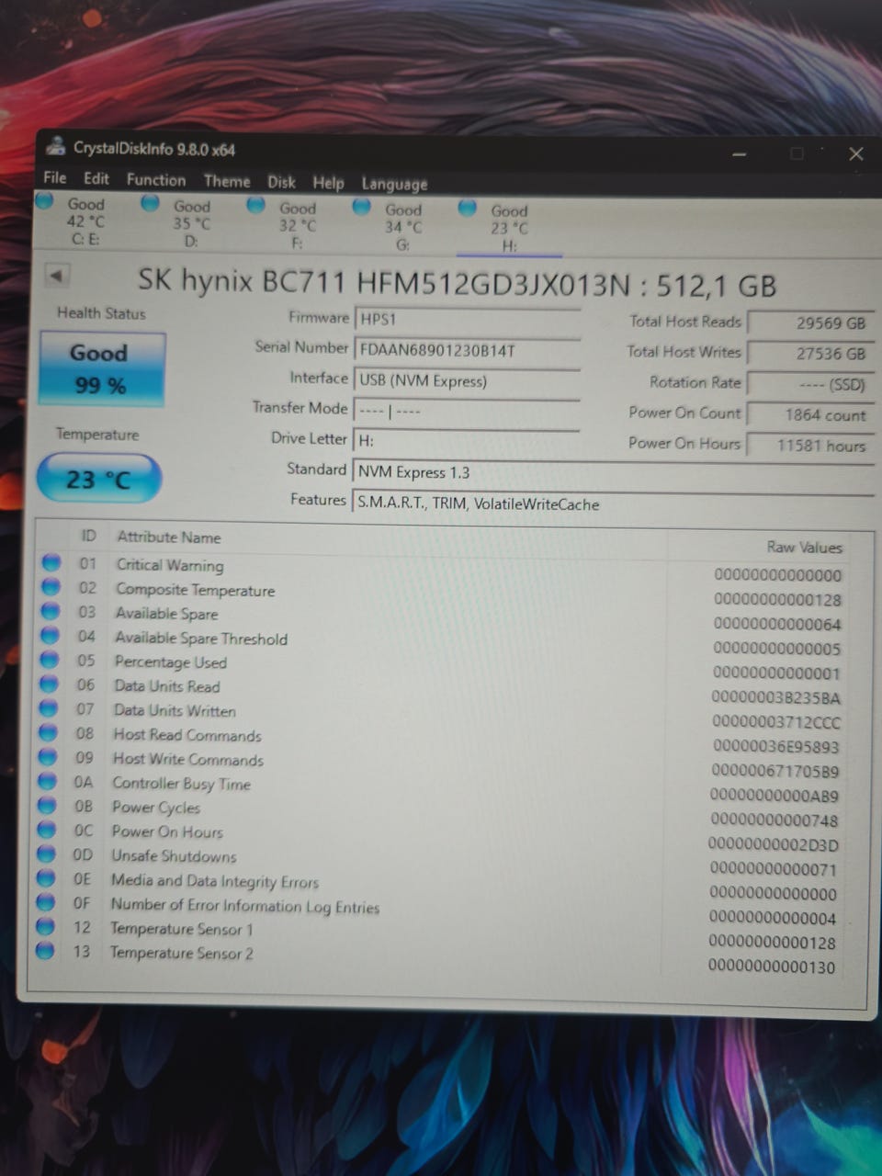This screenshot has width=882, height=1176.
Task: Open the Disk menu
Action: point(281,182)
